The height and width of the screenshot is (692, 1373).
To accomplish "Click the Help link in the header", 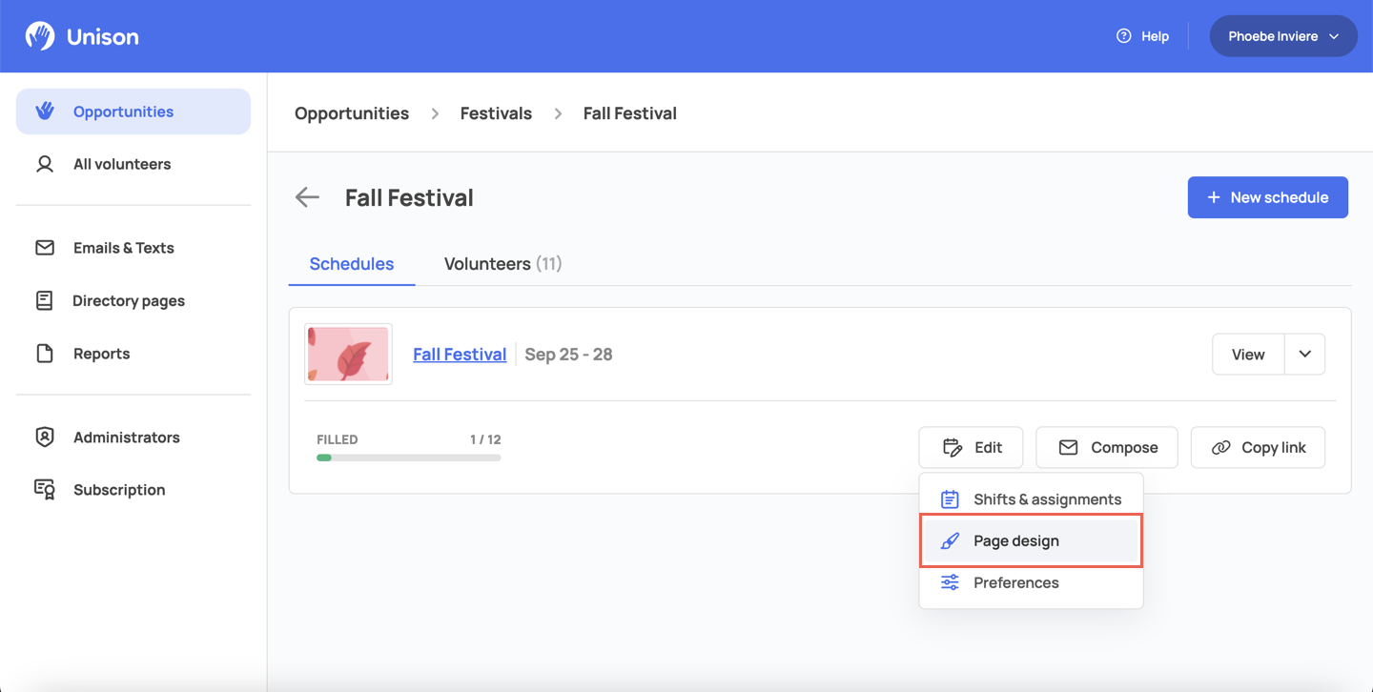I will pos(1142,36).
